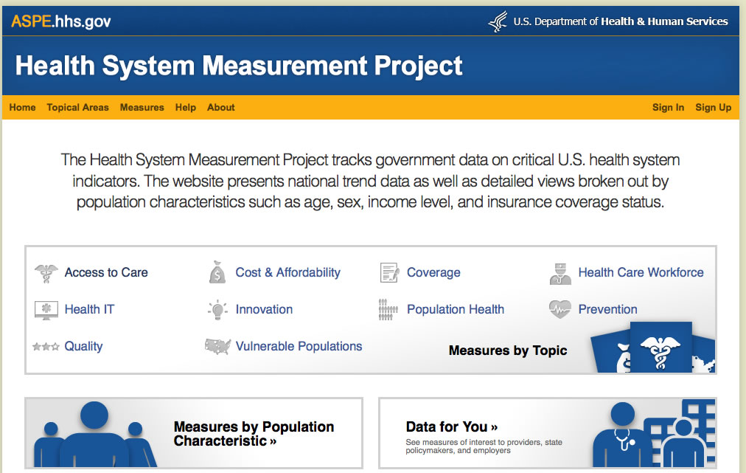Open the Topical Areas menu
The width and height of the screenshot is (746, 473).
pos(77,108)
